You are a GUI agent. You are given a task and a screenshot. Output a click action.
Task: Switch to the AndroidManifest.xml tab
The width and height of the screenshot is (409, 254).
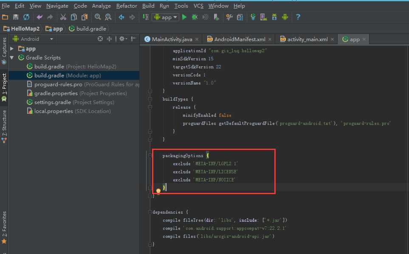[240, 39]
